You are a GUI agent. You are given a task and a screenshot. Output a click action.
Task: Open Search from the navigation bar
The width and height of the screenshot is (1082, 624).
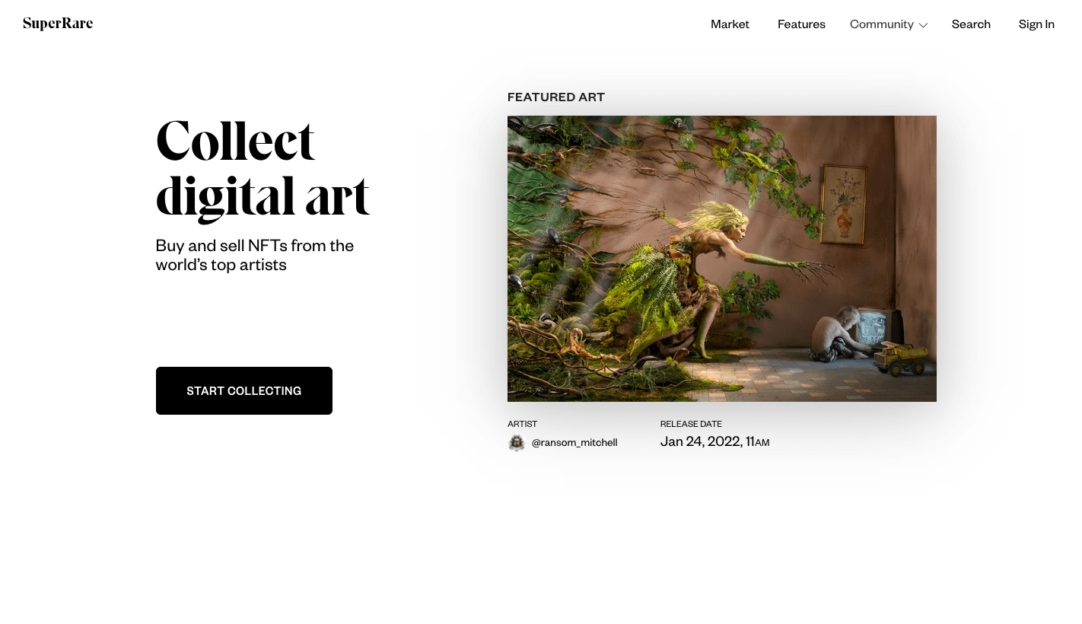(971, 24)
